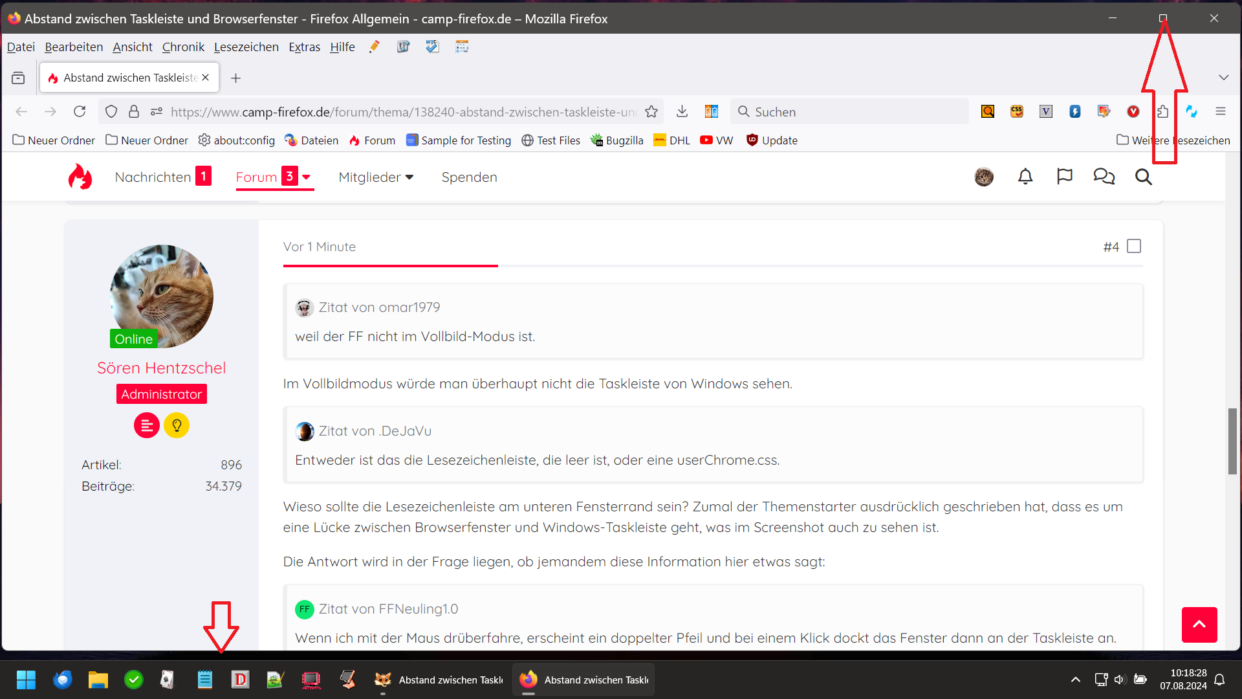Open the extensions puzzle icon

tap(1162, 112)
